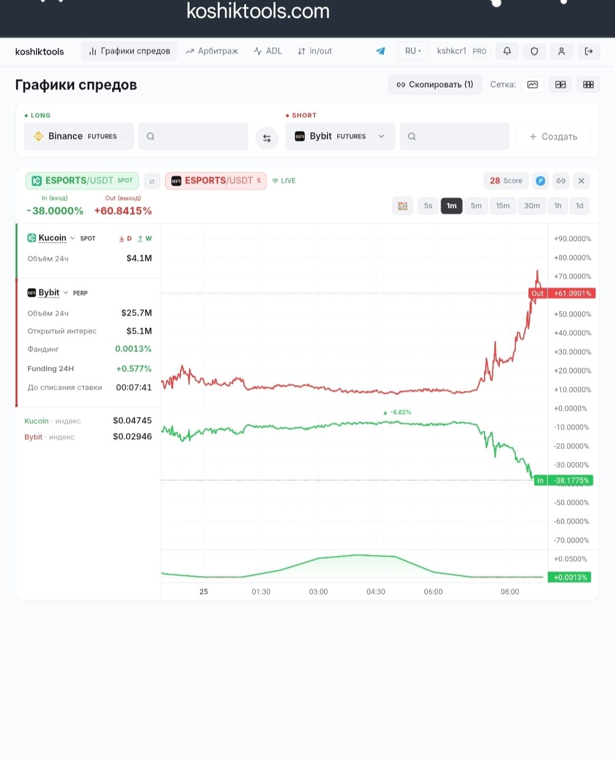Switch to two-column grid layout
Screen dimensions: 615x760
pos(560,84)
